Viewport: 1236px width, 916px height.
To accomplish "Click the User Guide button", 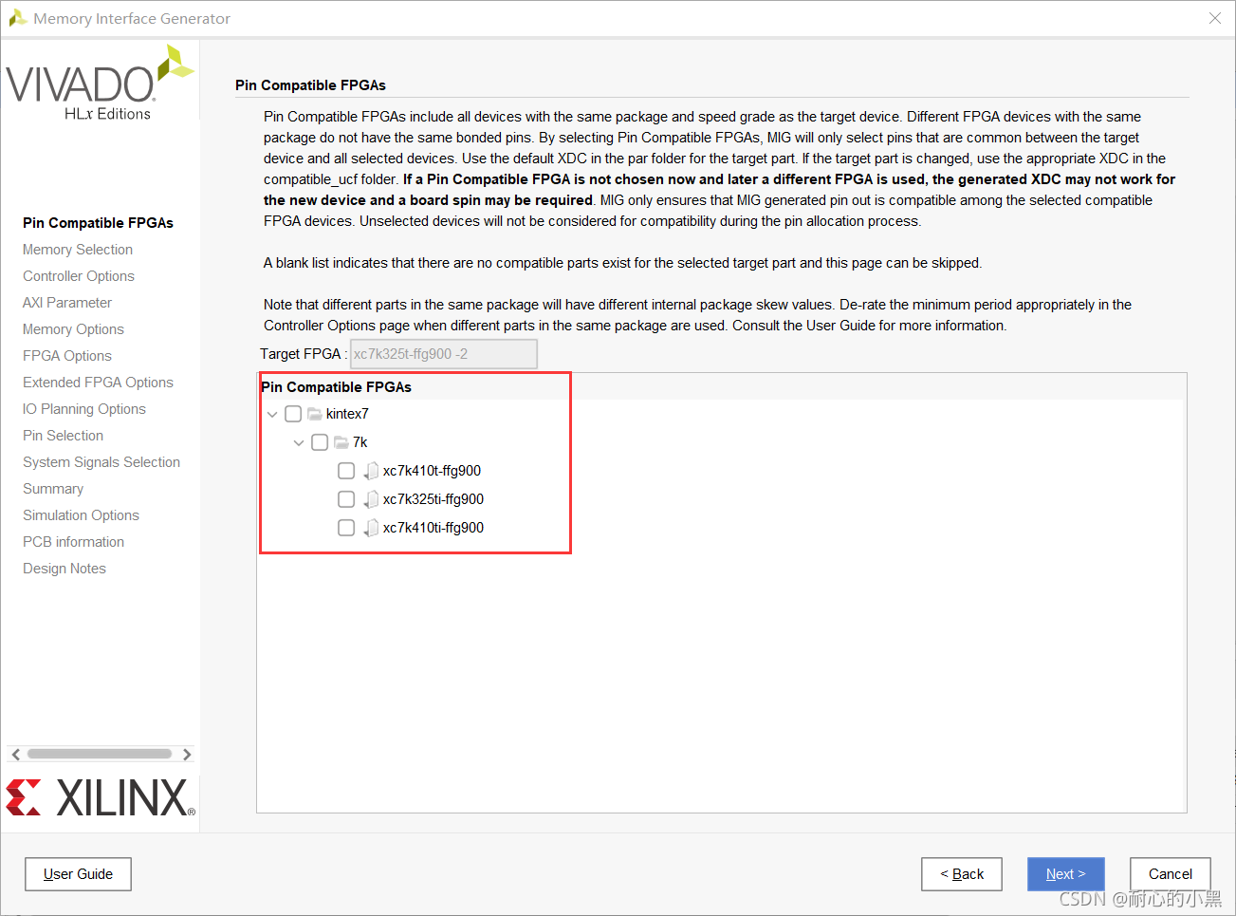I will point(78,874).
